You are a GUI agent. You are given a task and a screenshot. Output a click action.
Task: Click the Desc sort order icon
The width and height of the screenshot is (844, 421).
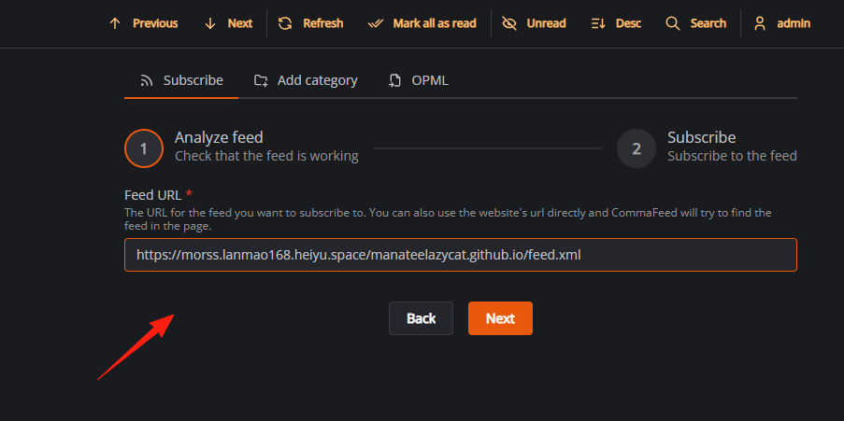coord(598,23)
